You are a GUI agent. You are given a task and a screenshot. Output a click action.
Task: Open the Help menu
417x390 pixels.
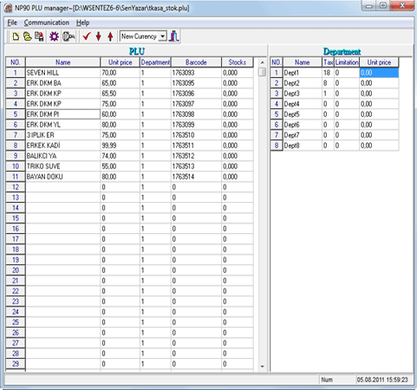(82, 23)
